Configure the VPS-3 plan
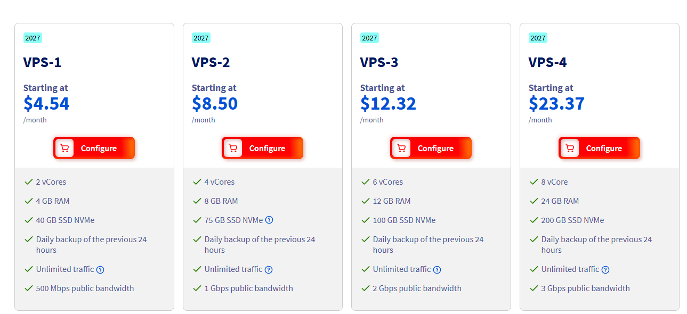 tap(431, 148)
